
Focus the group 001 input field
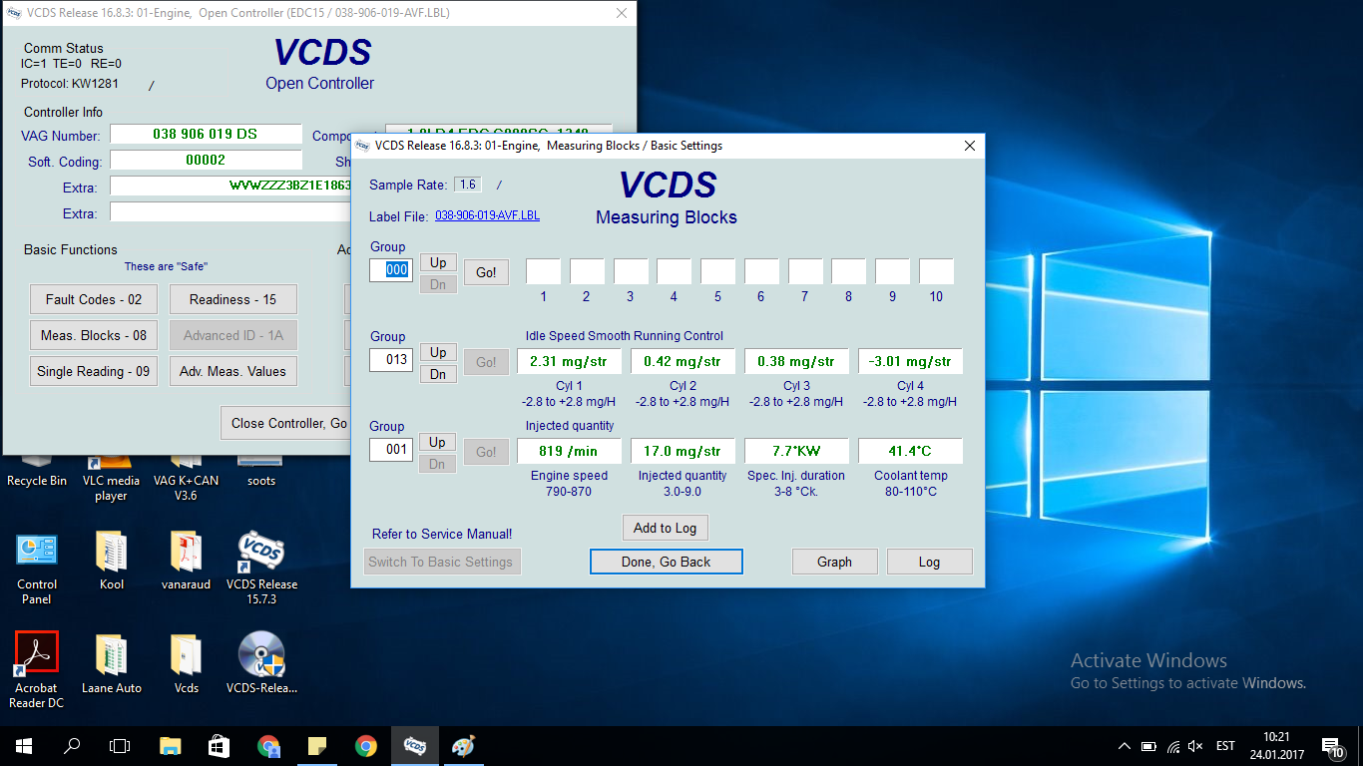[391, 449]
